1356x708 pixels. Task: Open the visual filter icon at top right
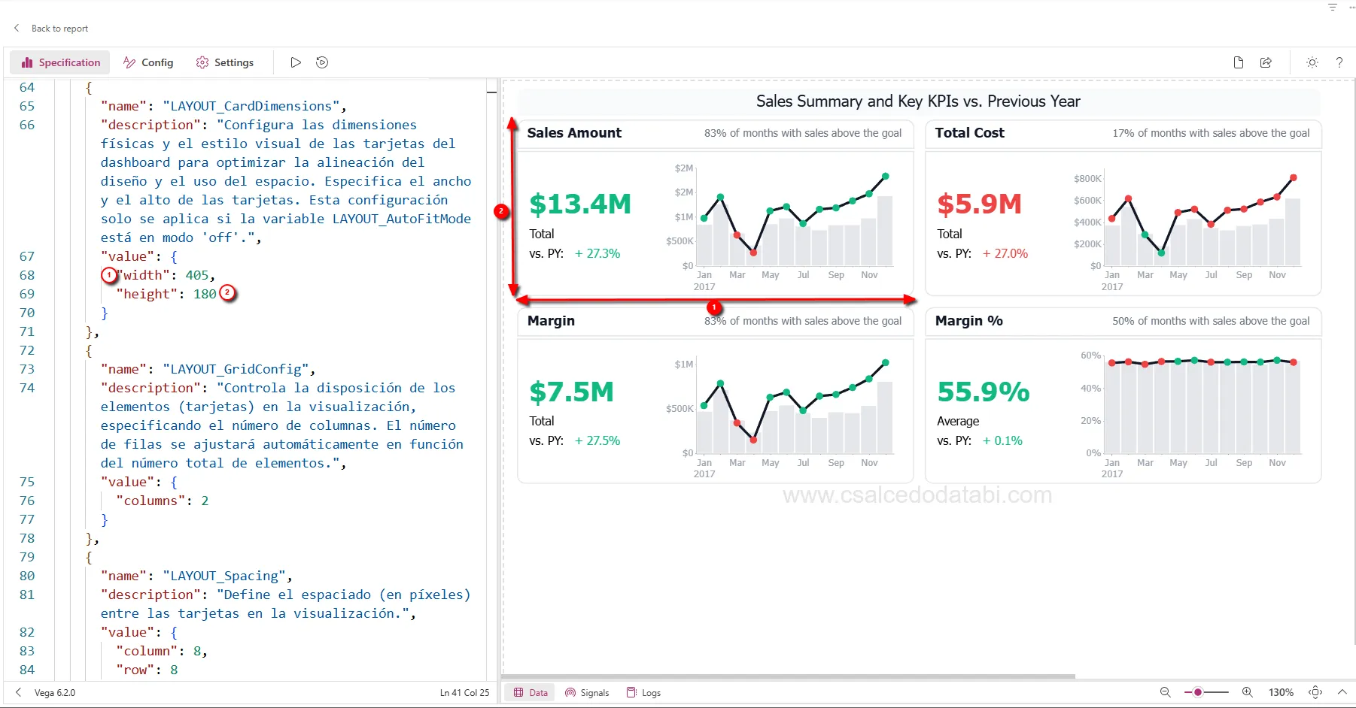pyautogui.click(x=1333, y=7)
